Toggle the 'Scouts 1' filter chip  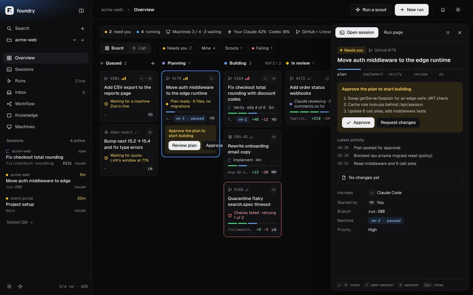pos(234,48)
